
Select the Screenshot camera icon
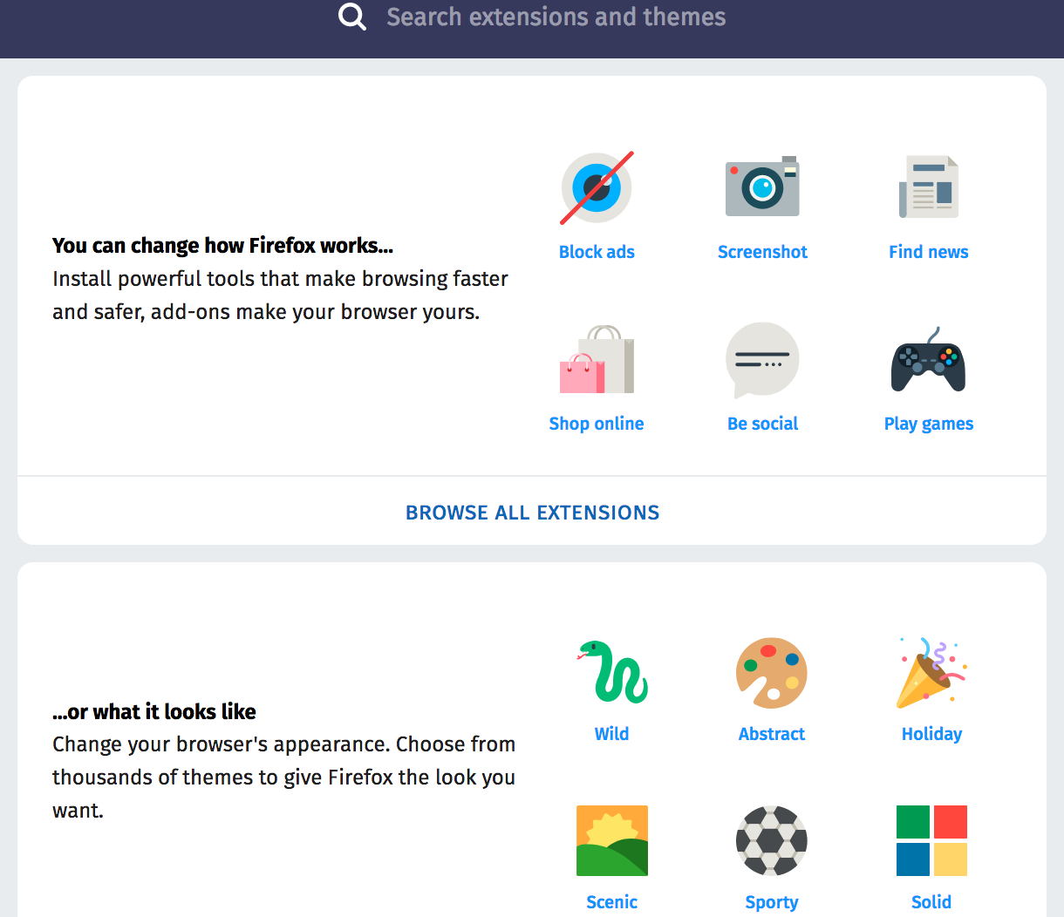point(763,187)
